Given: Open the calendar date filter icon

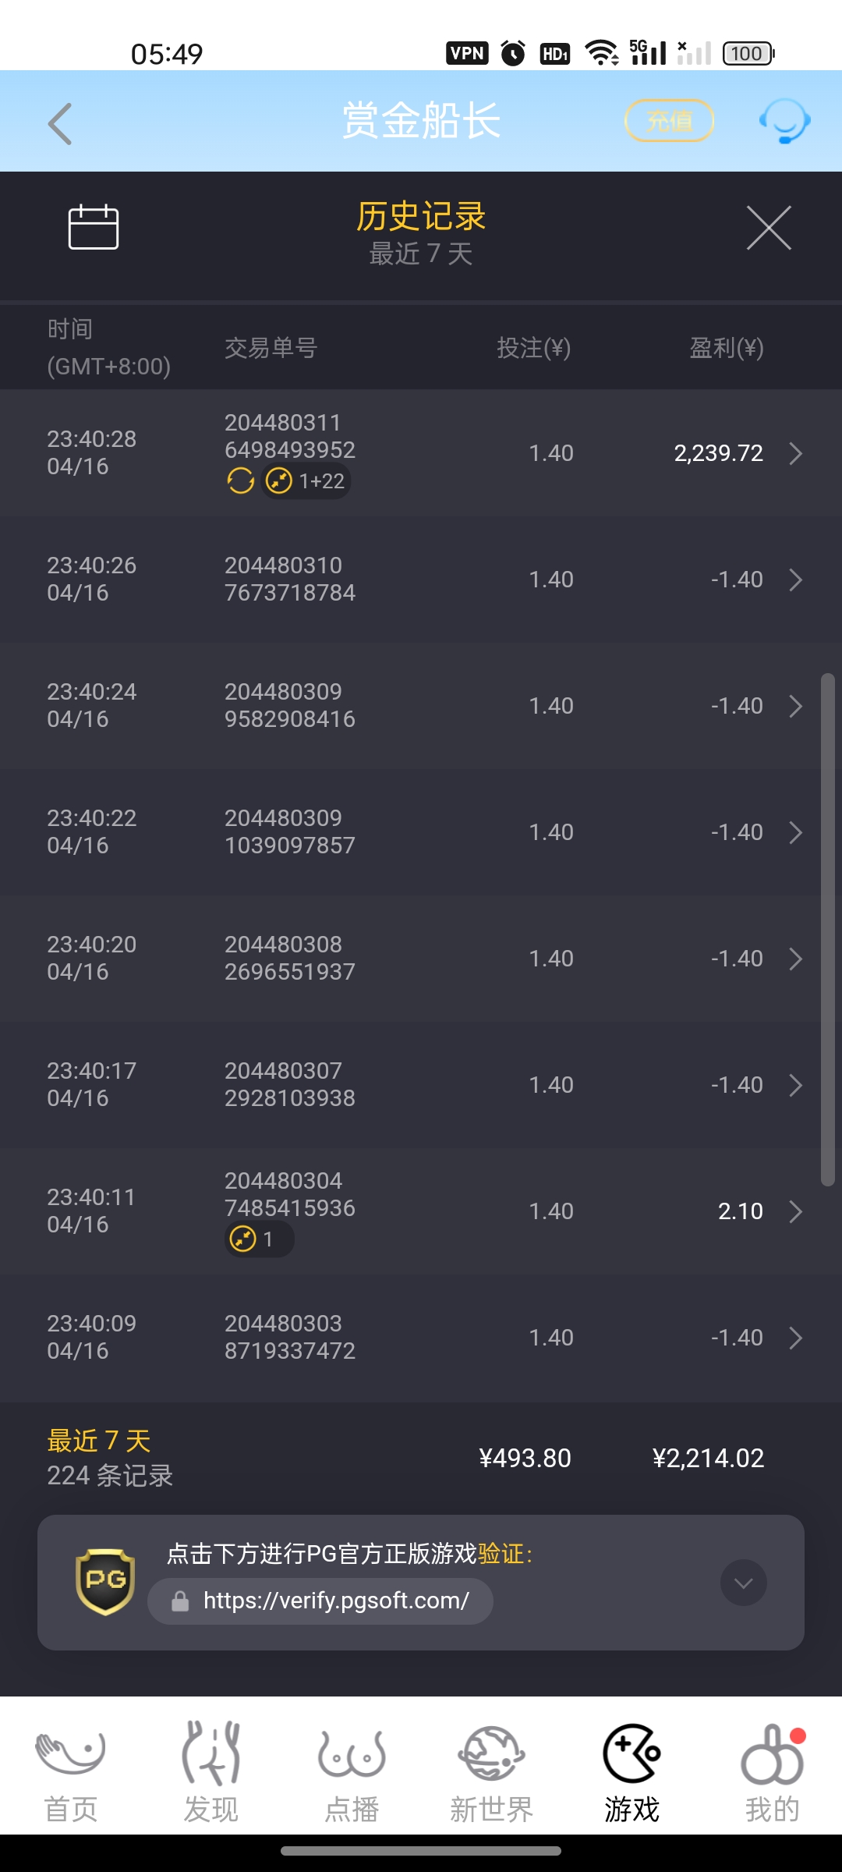Looking at the screenshot, I should (x=94, y=227).
